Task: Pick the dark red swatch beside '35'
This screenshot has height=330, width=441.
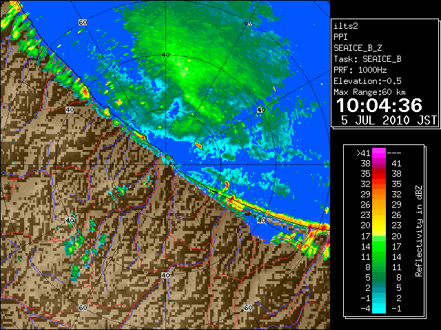Action: (x=379, y=173)
